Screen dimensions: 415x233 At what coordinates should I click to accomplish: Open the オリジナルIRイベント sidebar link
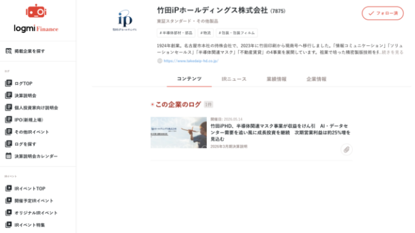(x=36, y=213)
